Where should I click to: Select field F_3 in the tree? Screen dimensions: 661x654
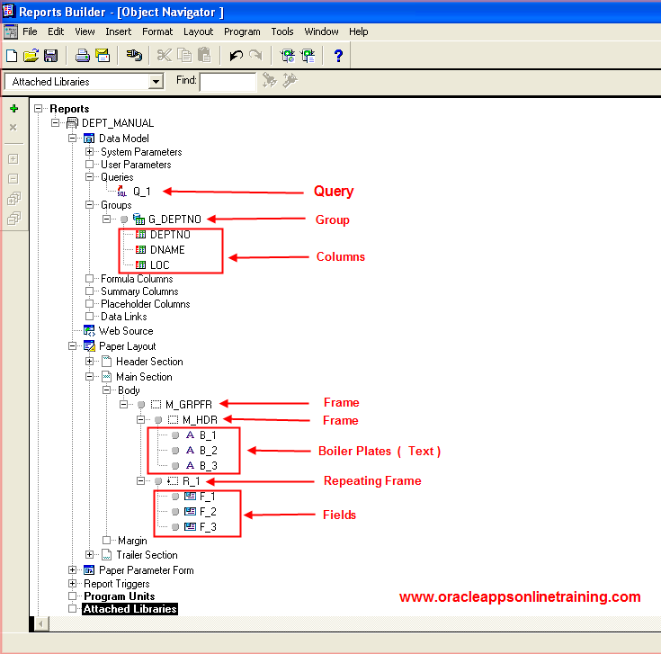[208, 526]
